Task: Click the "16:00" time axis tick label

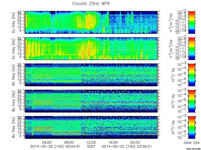Action: coord(113,142)
